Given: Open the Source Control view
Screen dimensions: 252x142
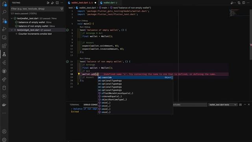Looking at the screenshot, I should click(x=4, y=21).
